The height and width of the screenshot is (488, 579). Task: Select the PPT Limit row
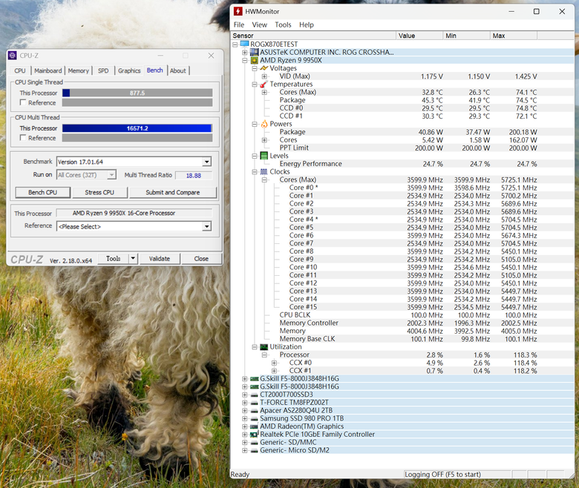402,148
